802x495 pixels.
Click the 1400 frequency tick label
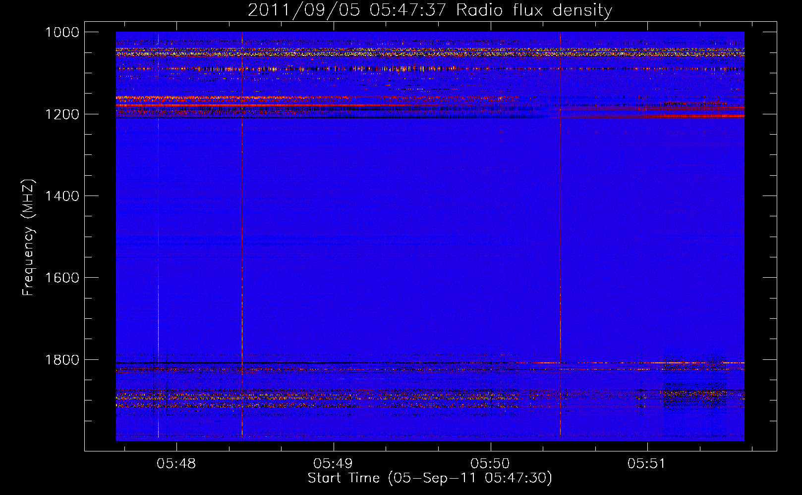pyautogui.click(x=62, y=196)
